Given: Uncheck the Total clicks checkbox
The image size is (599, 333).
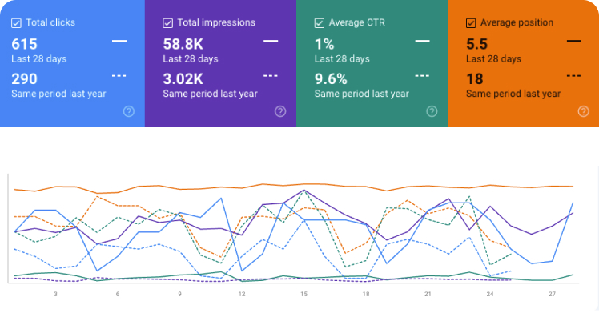Looking at the screenshot, I should pyautogui.click(x=17, y=23).
